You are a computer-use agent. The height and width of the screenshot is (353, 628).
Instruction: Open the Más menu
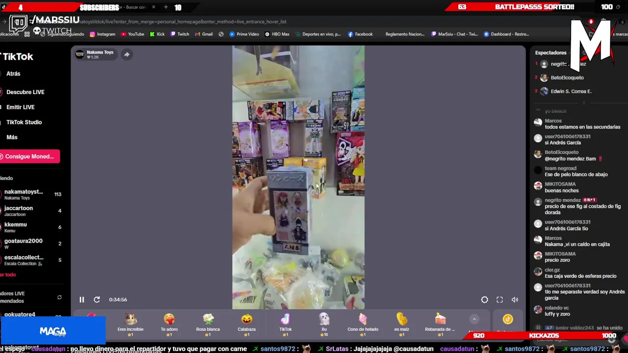point(12,137)
